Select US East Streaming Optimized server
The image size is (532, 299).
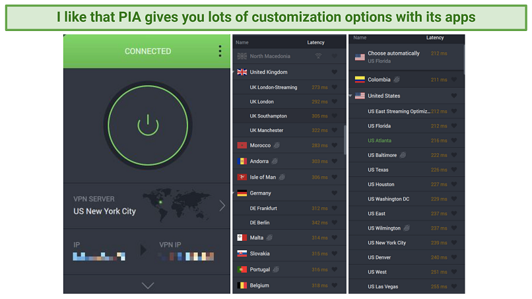[x=407, y=112]
